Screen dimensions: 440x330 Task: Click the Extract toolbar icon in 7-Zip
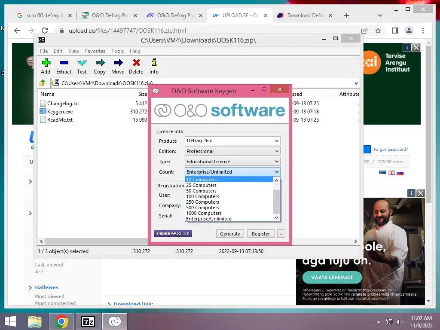click(64, 66)
